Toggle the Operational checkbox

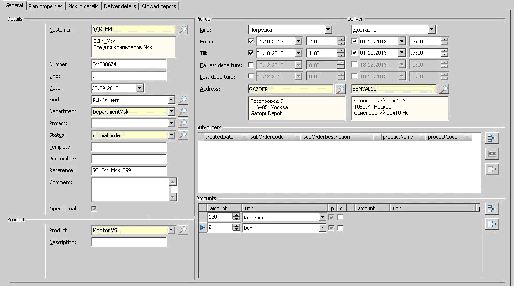point(94,208)
